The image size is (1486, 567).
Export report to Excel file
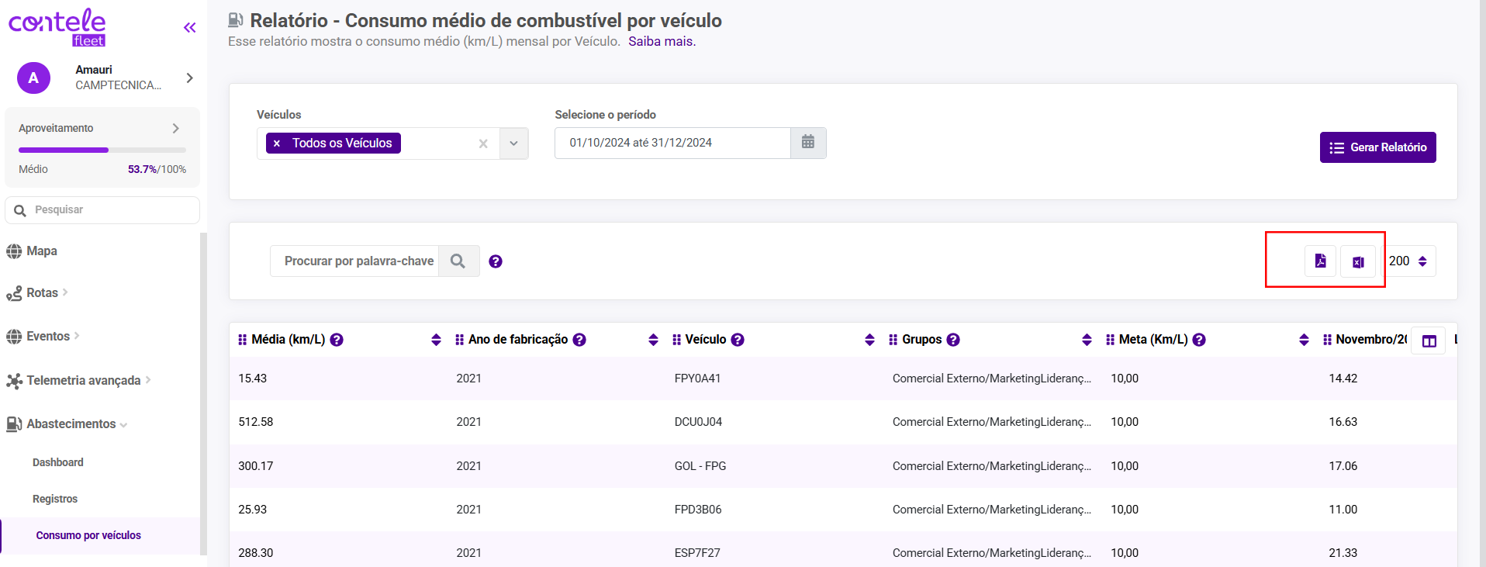tap(1358, 261)
